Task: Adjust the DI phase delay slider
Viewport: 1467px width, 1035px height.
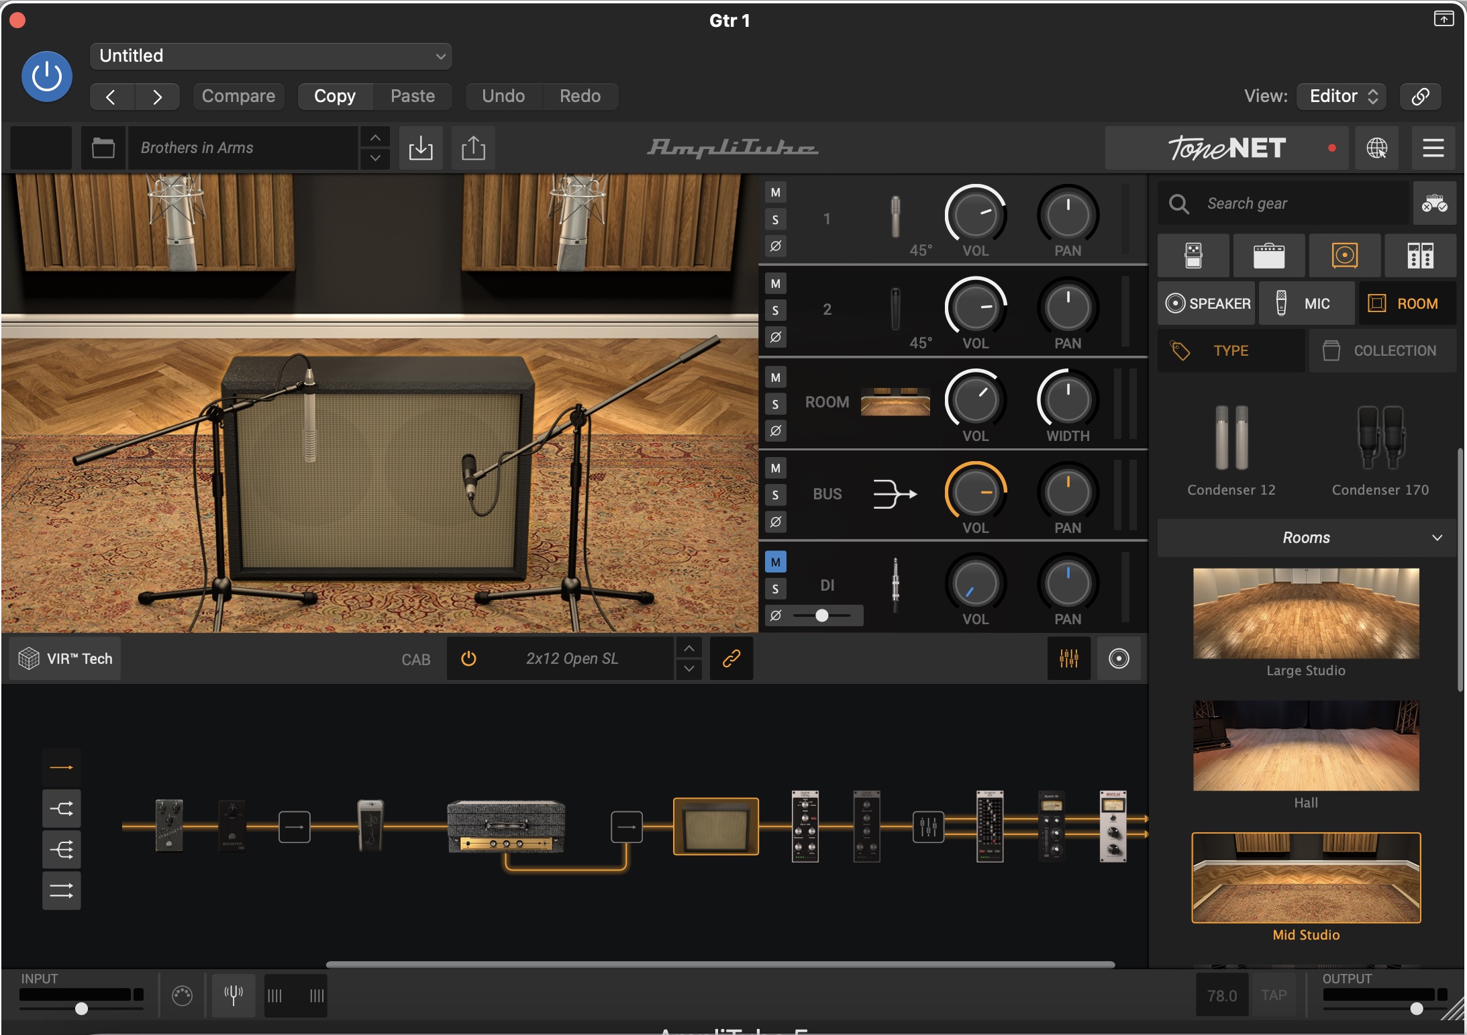Action: click(821, 615)
